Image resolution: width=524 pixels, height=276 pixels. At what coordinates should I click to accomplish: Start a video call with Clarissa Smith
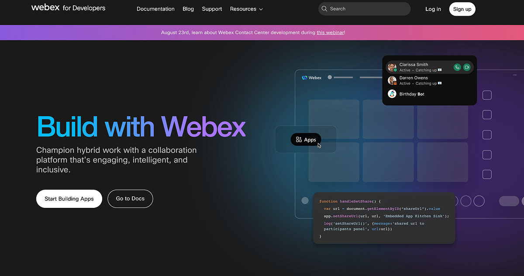(x=467, y=67)
